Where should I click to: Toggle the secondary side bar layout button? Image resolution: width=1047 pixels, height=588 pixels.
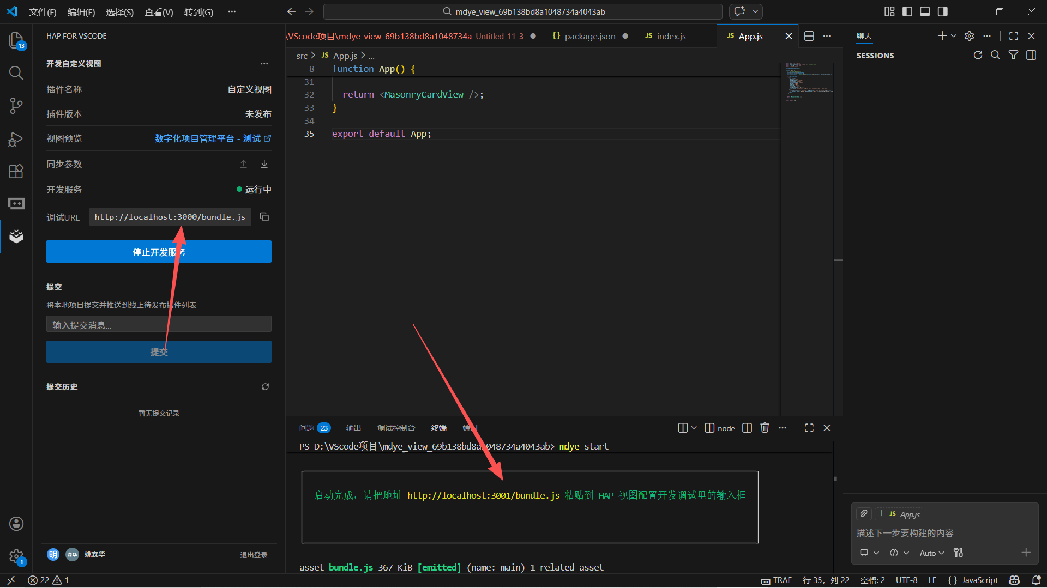click(942, 11)
